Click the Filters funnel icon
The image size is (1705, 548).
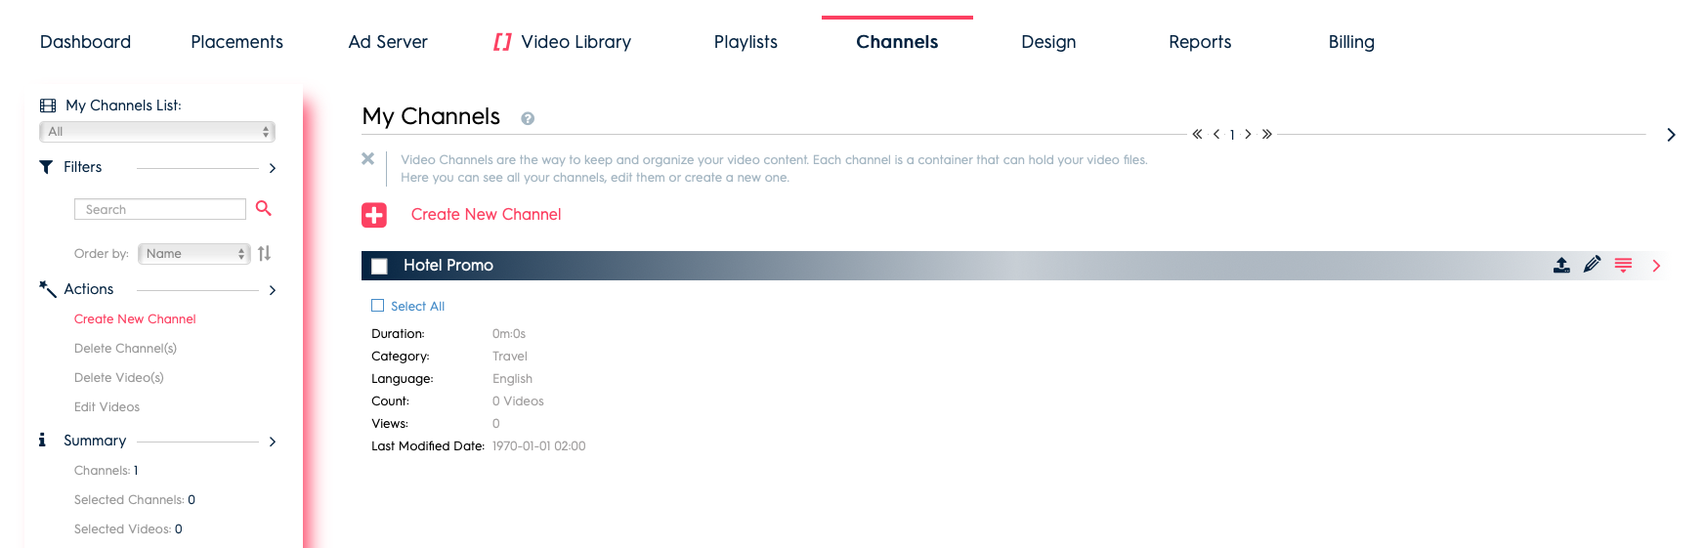(x=46, y=167)
